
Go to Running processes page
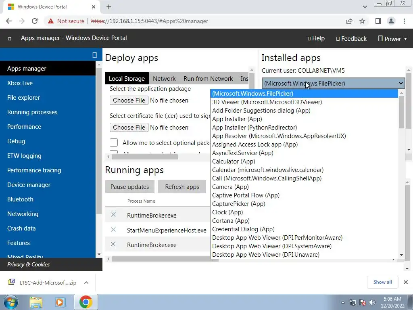(48, 112)
